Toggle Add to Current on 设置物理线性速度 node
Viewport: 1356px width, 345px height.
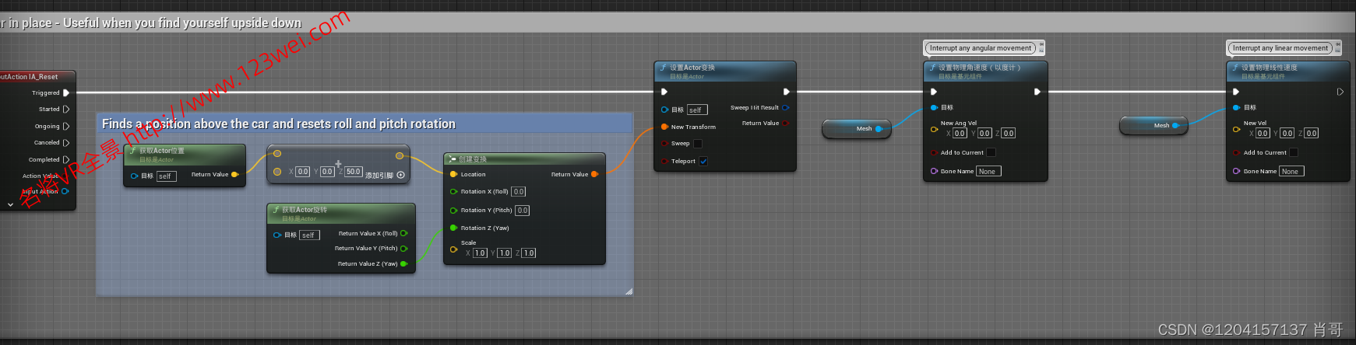(1294, 152)
